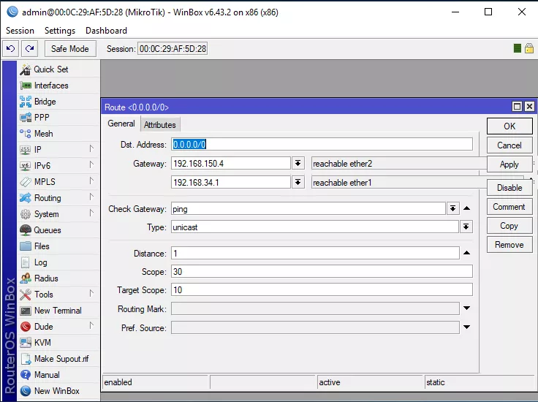Open the KVM sidebar item
Viewport: 538px width, 402px height.
point(58,343)
